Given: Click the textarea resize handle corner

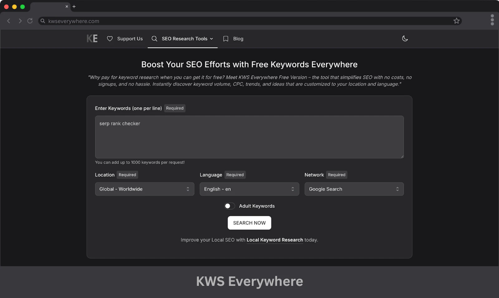Looking at the screenshot, I should (x=402, y=156).
